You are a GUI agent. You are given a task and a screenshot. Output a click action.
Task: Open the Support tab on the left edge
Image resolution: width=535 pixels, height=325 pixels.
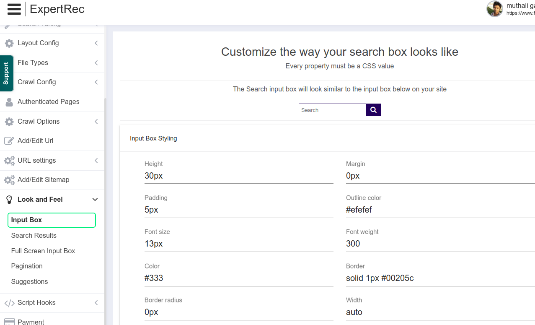[6, 73]
